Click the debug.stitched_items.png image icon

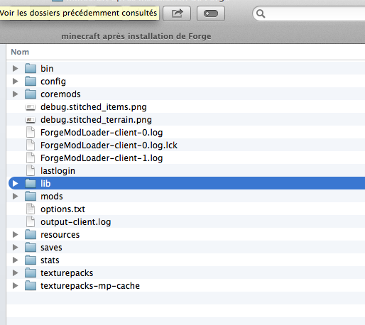pos(31,107)
